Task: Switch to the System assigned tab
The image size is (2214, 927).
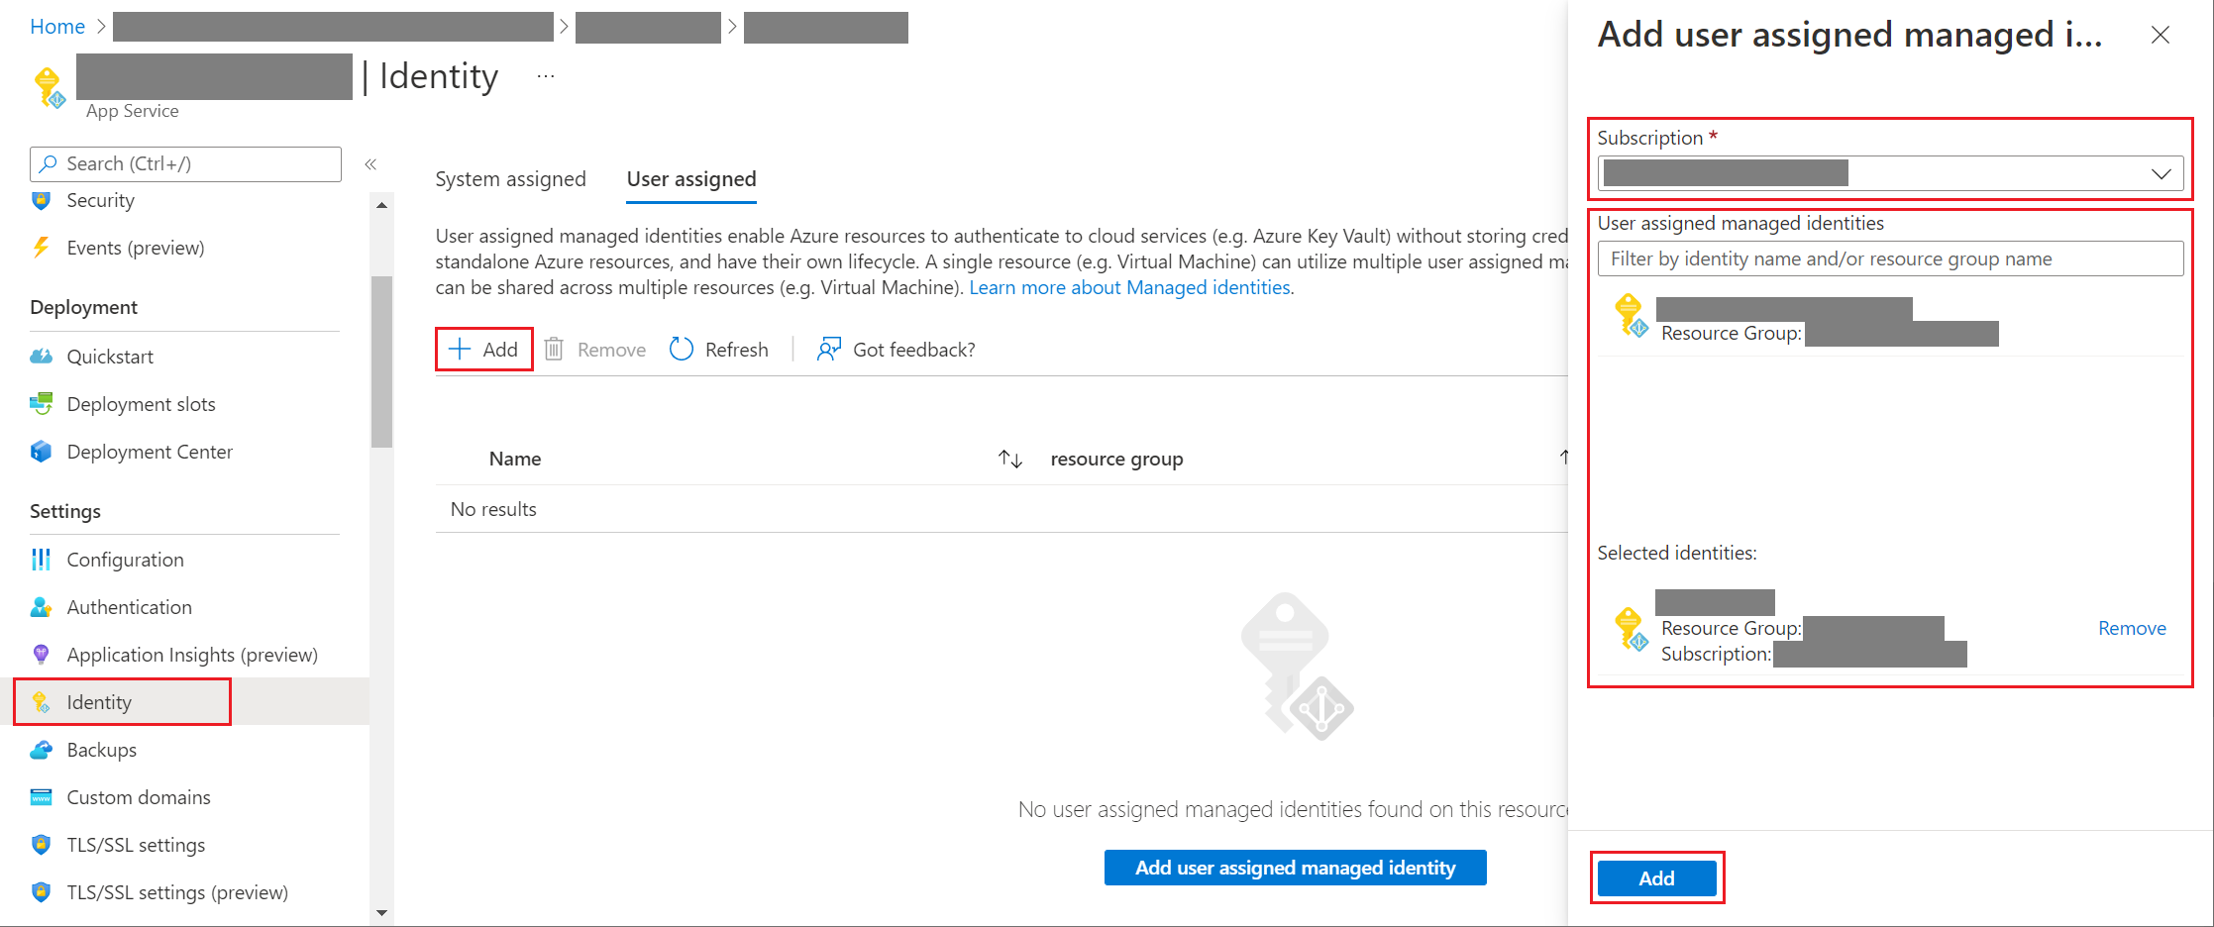Action: (510, 179)
